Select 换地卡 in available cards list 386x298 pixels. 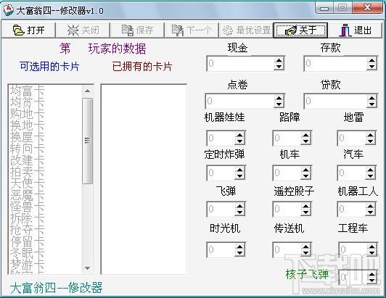[x=27, y=125]
